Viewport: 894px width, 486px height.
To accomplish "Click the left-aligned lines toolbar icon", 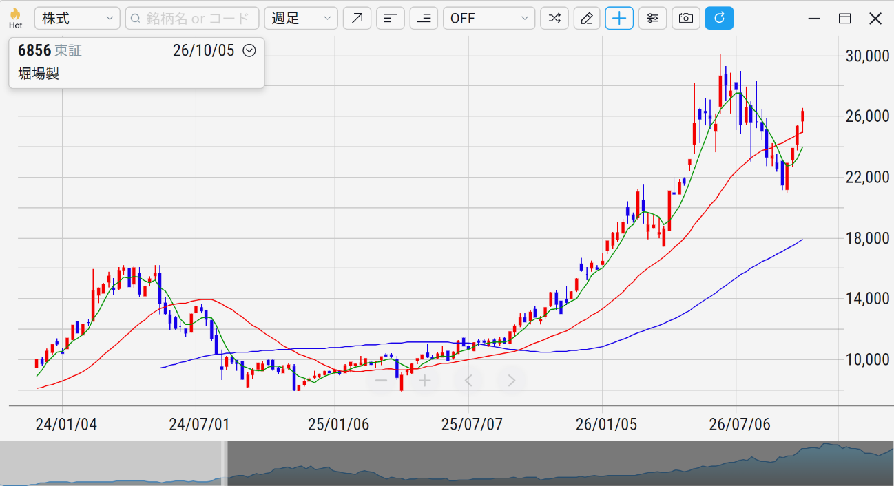I will pos(391,19).
